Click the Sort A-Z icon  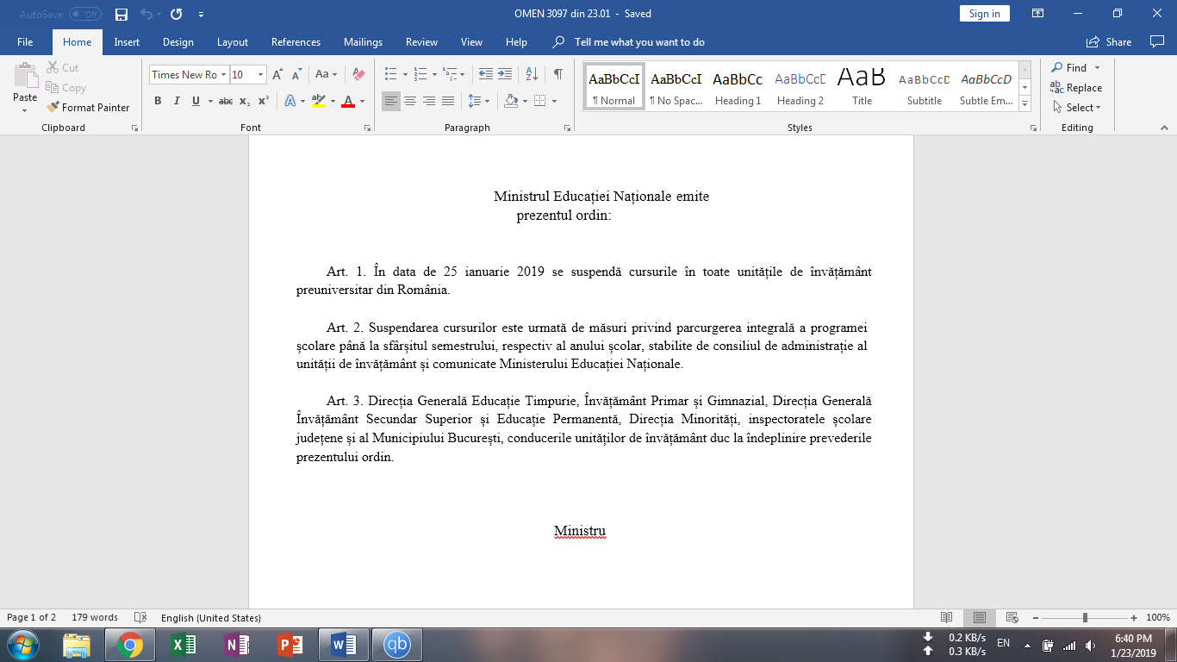pyautogui.click(x=532, y=75)
